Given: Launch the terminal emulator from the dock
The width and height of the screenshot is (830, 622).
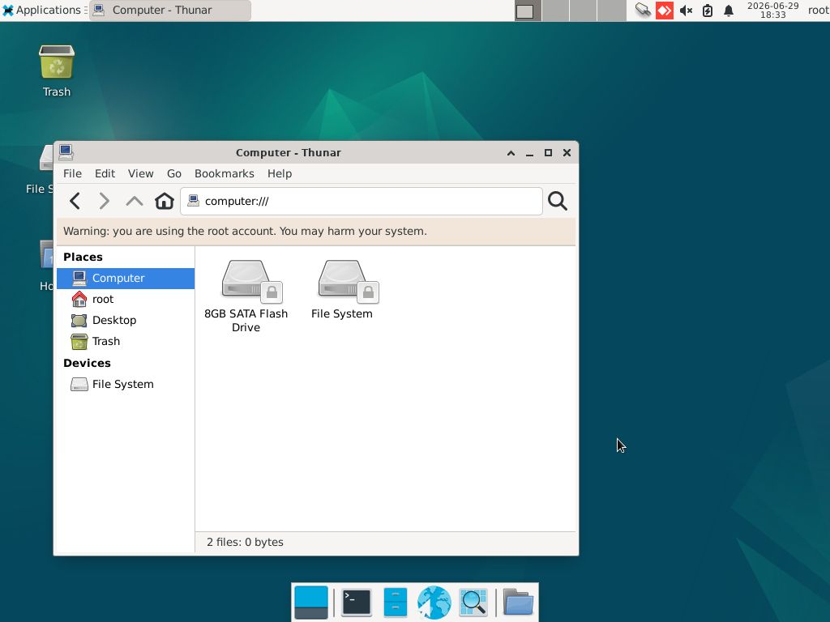Looking at the screenshot, I should 357,602.
